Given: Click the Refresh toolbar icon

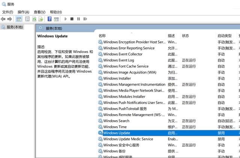Looking at the screenshot, I should 34,19.
